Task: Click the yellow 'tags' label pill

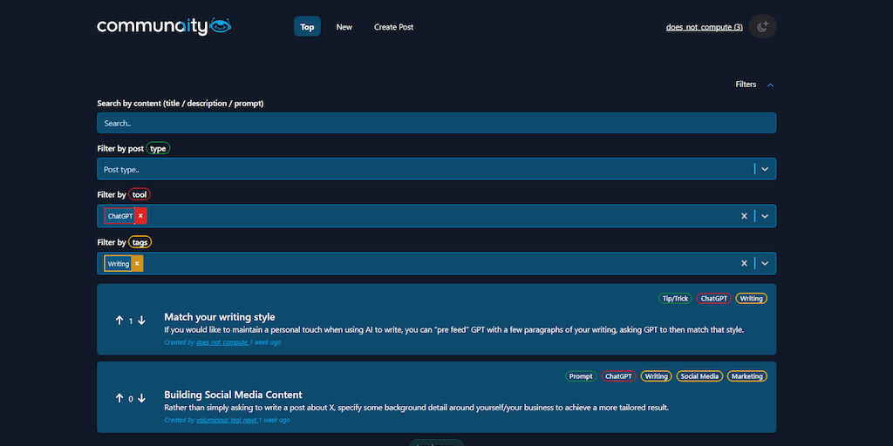Action: coord(140,242)
